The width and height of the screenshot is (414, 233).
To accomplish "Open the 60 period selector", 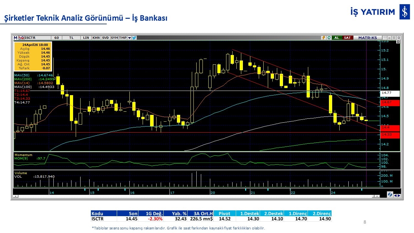I will tap(57, 38).
